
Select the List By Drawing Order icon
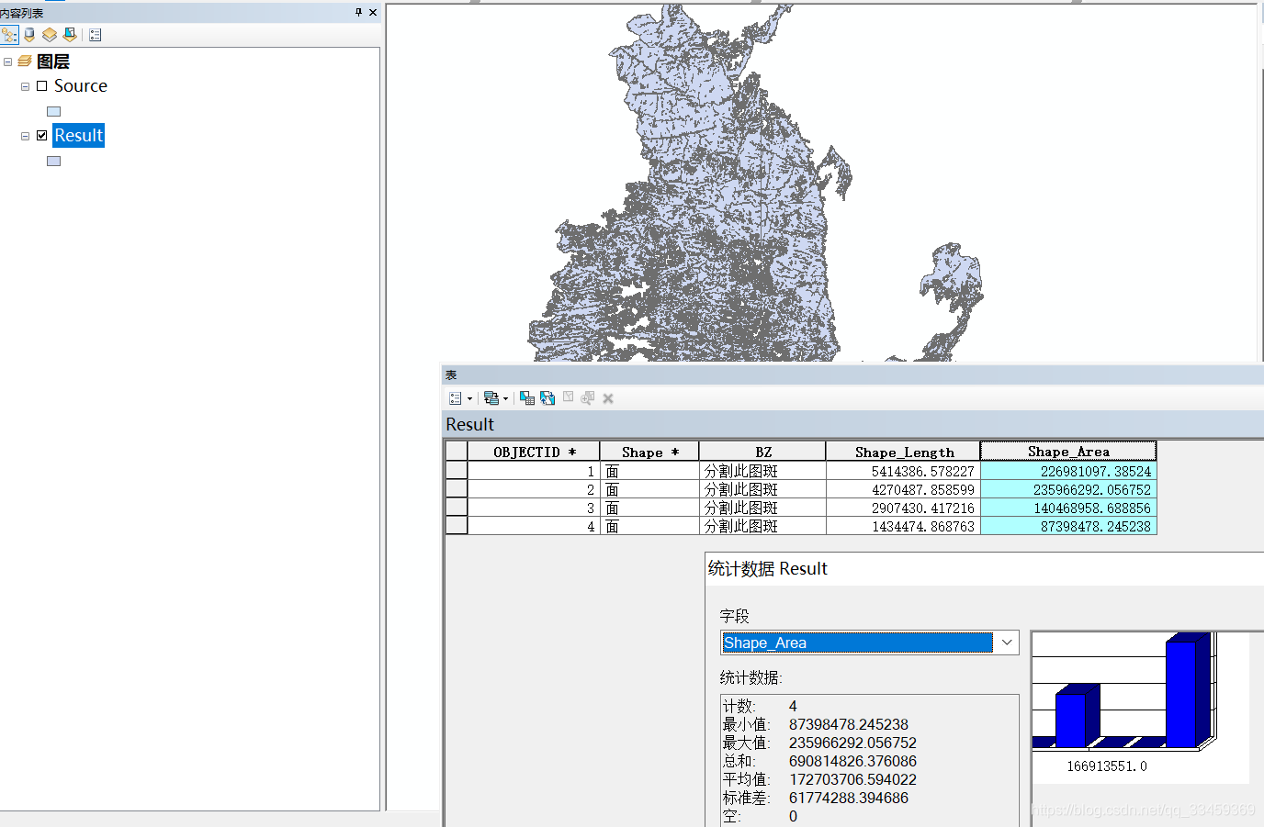coord(8,35)
